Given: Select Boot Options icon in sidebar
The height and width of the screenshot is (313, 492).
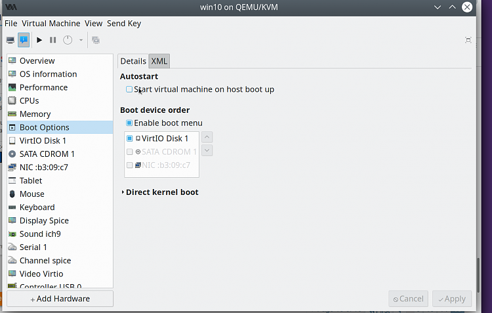Looking at the screenshot, I should tap(12, 127).
